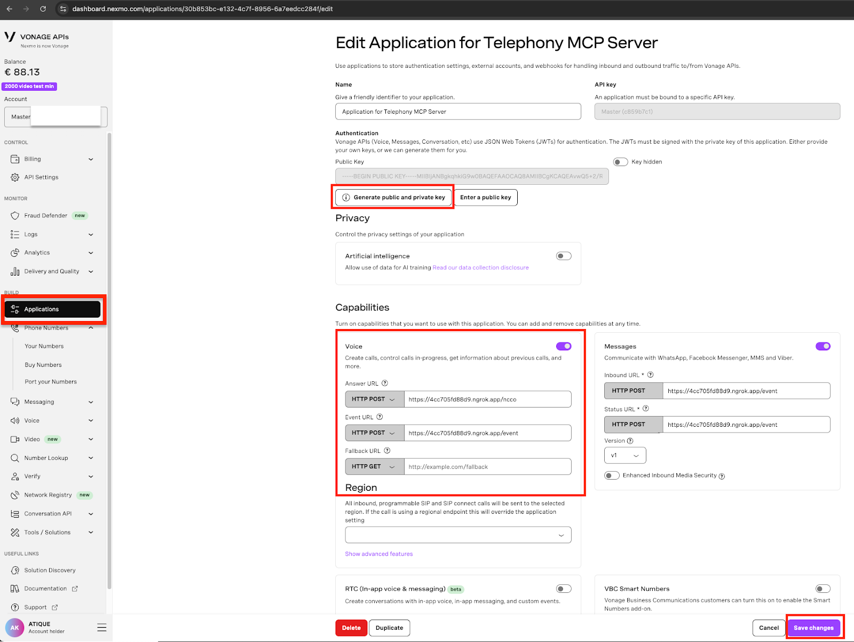This screenshot has width=854, height=642.
Task: Click the Tools / Solutions icon
Action: coord(15,533)
